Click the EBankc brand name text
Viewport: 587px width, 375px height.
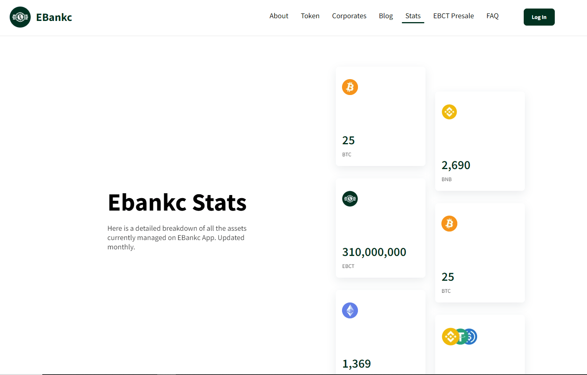[x=54, y=17]
